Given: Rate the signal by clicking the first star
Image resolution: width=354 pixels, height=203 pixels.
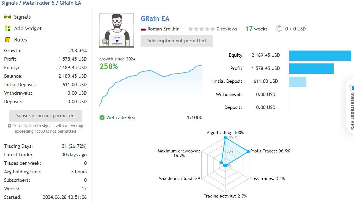Looking at the screenshot, I should pos(190,29).
